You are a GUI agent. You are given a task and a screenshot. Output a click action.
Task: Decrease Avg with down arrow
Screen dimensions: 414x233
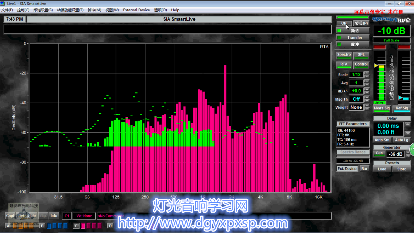pyautogui.click(x=367, y=84)
